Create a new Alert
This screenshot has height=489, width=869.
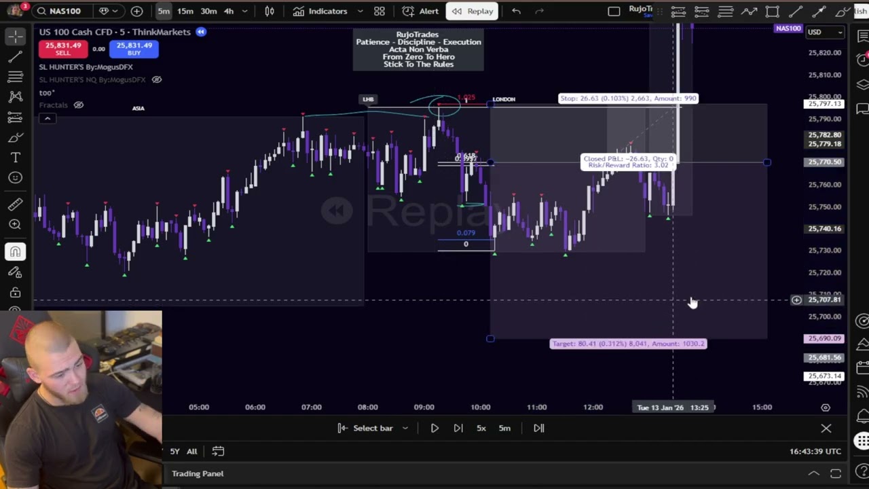420,11
